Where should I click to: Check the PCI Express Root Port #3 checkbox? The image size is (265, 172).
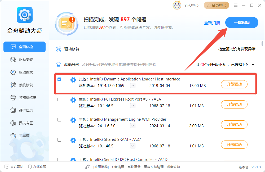pyautogui.click(x=59, y=99)
